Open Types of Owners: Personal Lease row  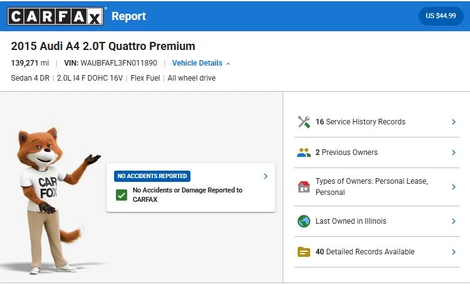point(377,187)
